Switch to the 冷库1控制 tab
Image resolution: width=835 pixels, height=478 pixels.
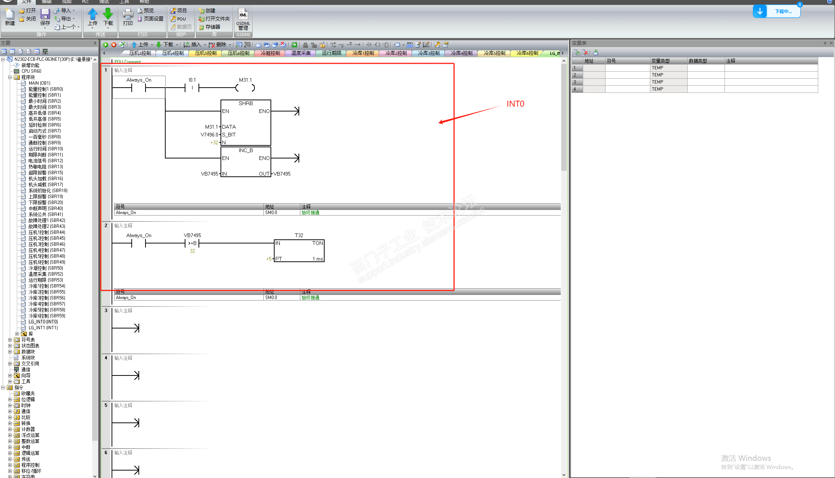pos(363,53)
